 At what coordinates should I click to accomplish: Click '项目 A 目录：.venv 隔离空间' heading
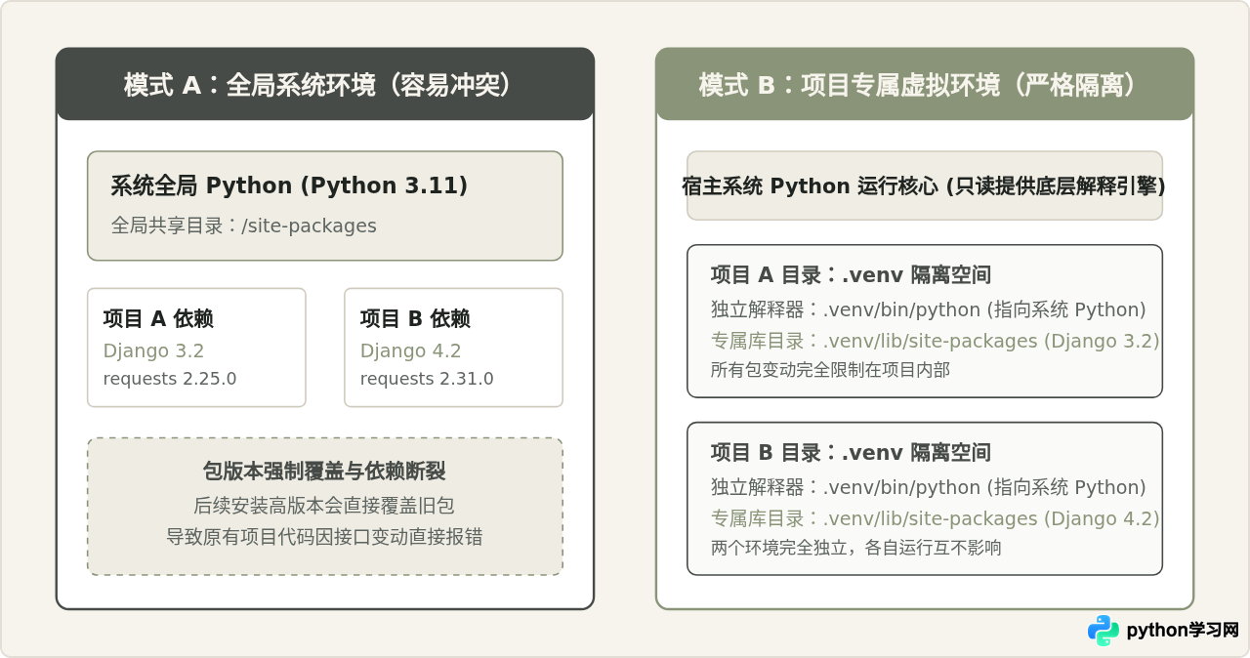tap(851, 275)
